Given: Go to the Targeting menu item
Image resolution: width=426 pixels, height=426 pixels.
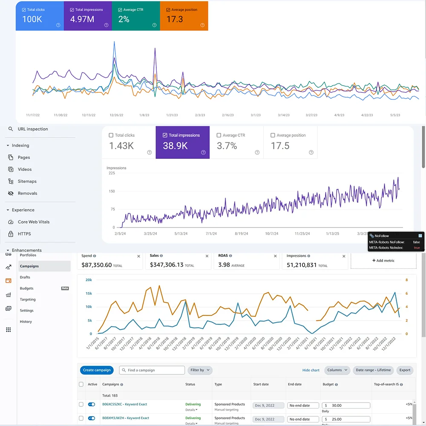Looking at the screenshot, I should 28,299.
